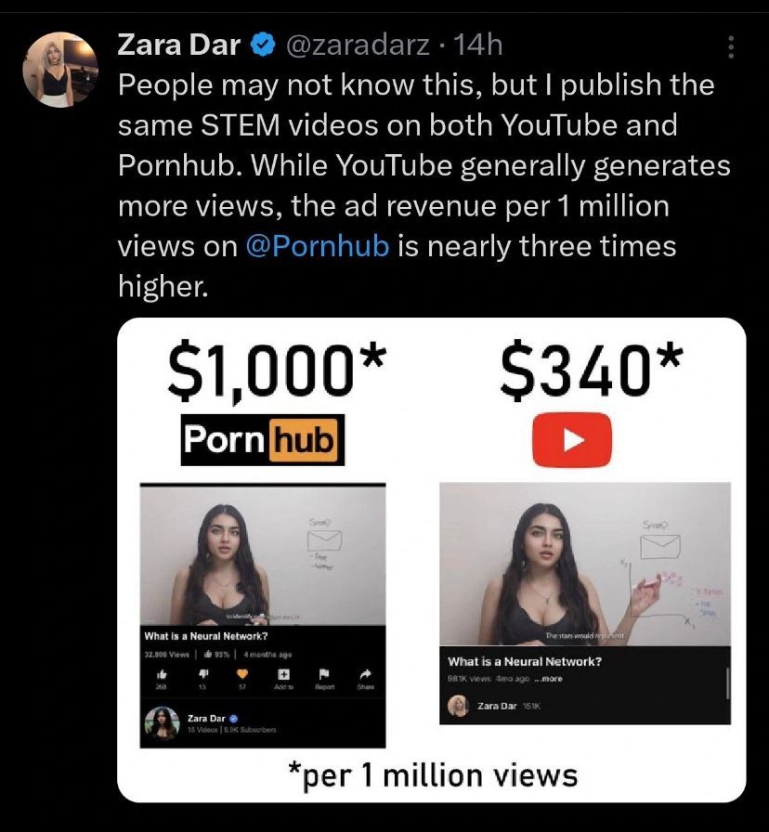
Task: Click the $1,000* price heading
Action: tap(276, 370)
